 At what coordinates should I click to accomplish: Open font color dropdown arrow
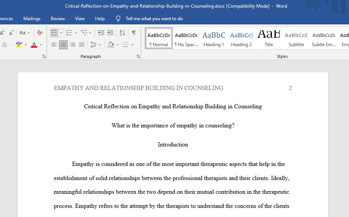[x=41, y=45]
